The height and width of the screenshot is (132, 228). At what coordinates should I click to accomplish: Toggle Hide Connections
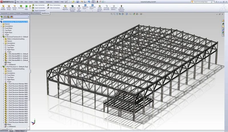coord(54,8)
